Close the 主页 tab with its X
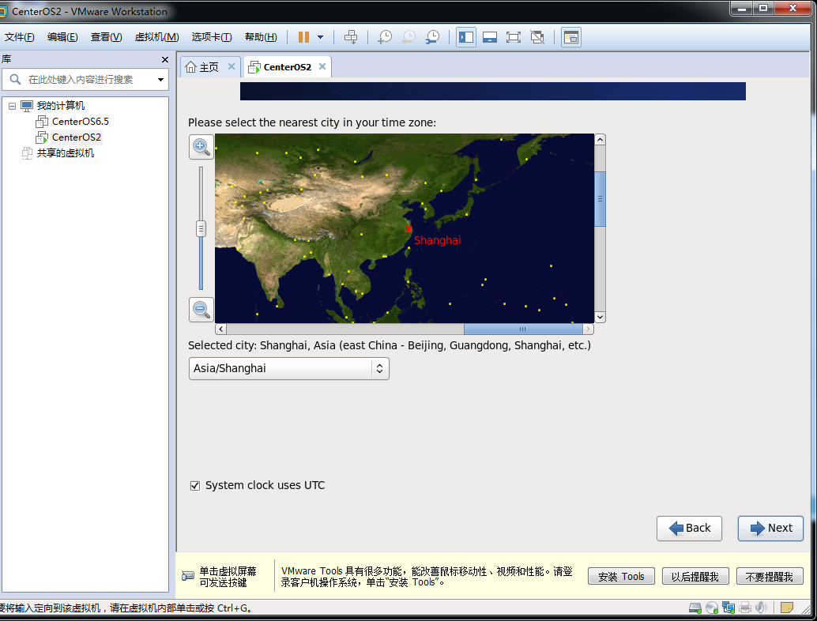 (x=232, y=66)
